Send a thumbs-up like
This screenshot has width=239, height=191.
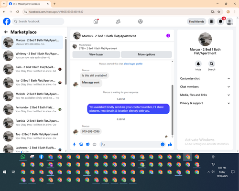[170, 144]
